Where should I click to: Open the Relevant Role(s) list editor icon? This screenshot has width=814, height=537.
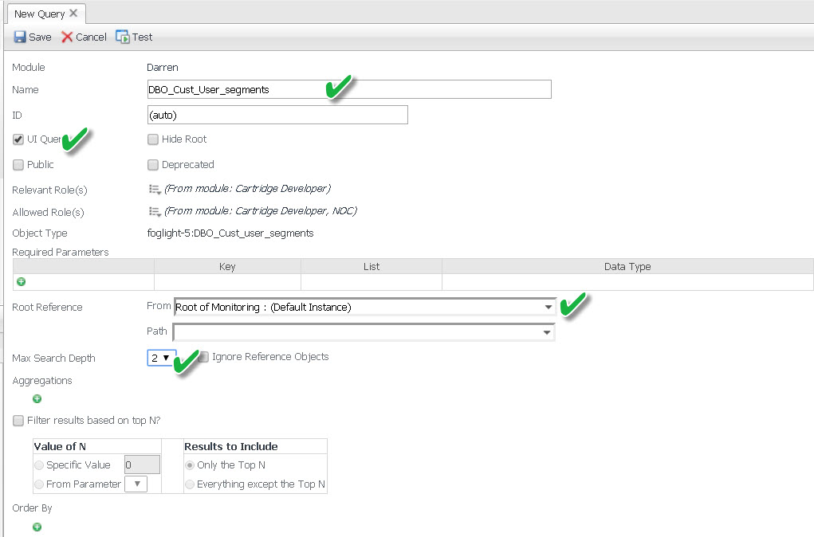point(155,190)
